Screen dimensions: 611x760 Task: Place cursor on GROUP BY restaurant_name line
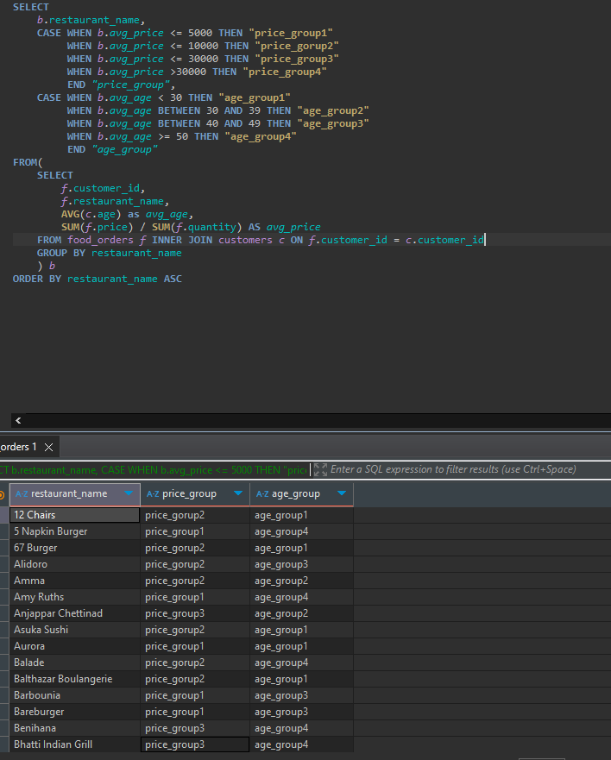[x=109, y=253]
